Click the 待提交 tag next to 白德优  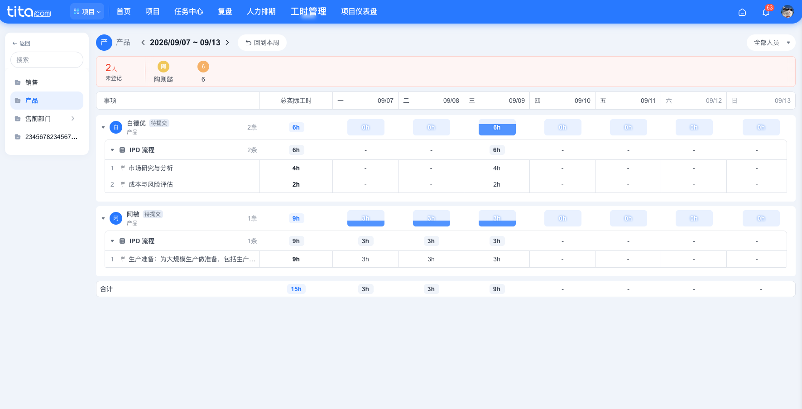click(x=159, y=123)
